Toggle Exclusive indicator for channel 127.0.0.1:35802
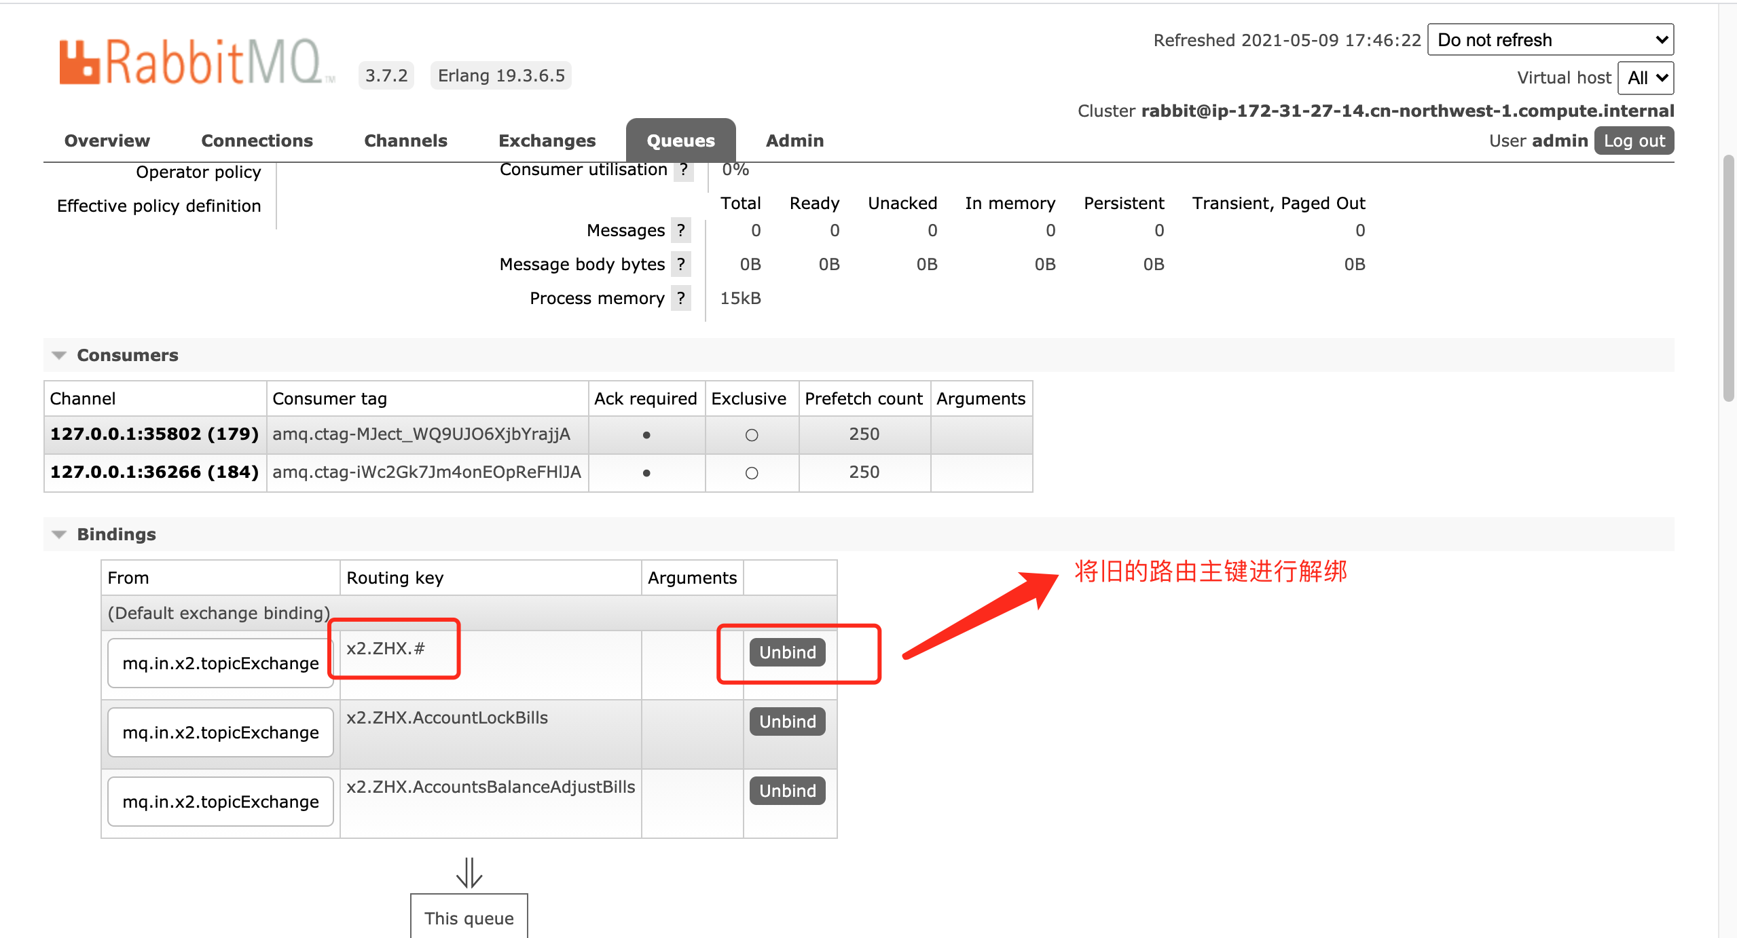The width and height of the screenshot is (1737, 938). point(751,435)
